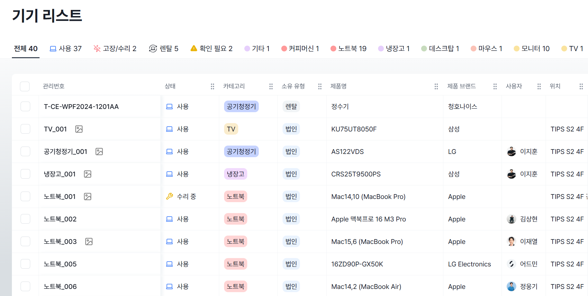Select the checkbox for 노트북_002
Screen dimensions: 588x296
point(25,219)
